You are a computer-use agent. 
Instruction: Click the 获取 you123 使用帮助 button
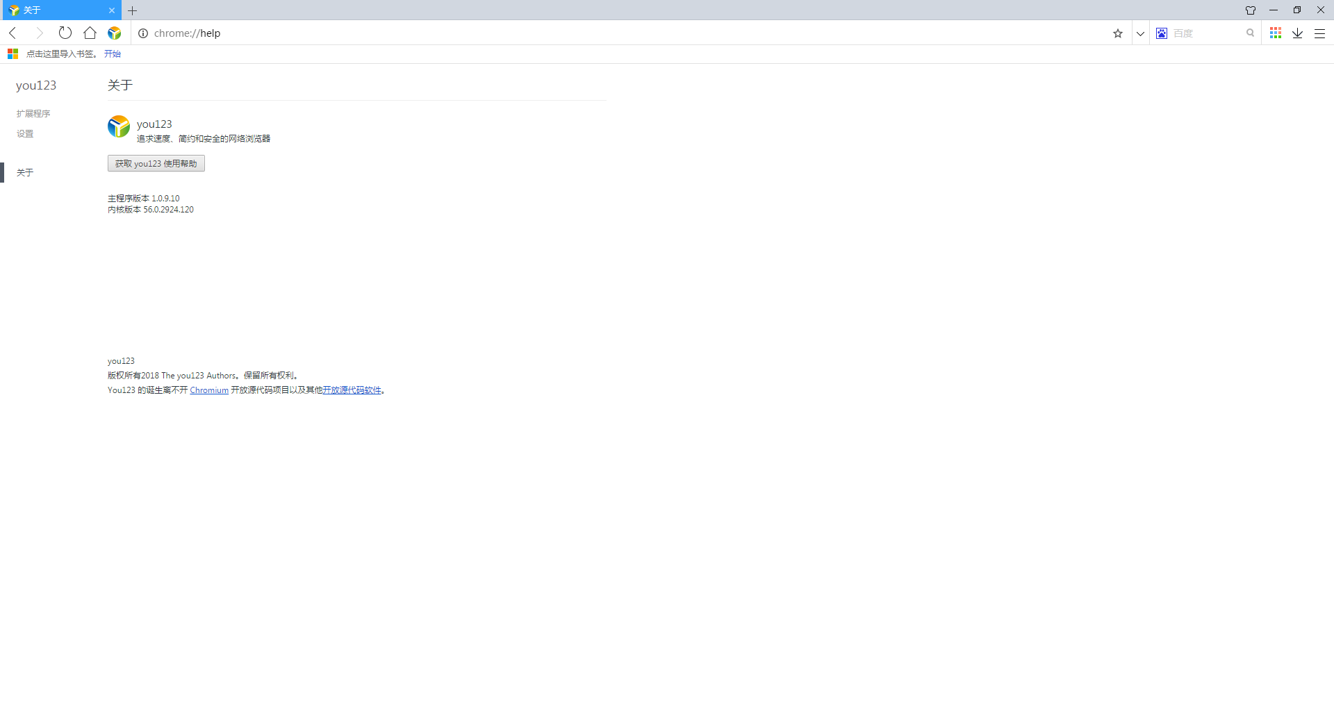tap(156, 163)
